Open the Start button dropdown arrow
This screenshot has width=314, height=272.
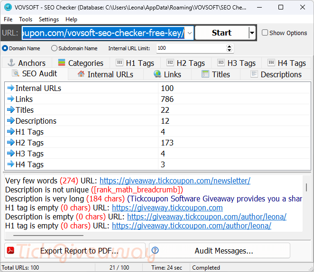[252, 33]
